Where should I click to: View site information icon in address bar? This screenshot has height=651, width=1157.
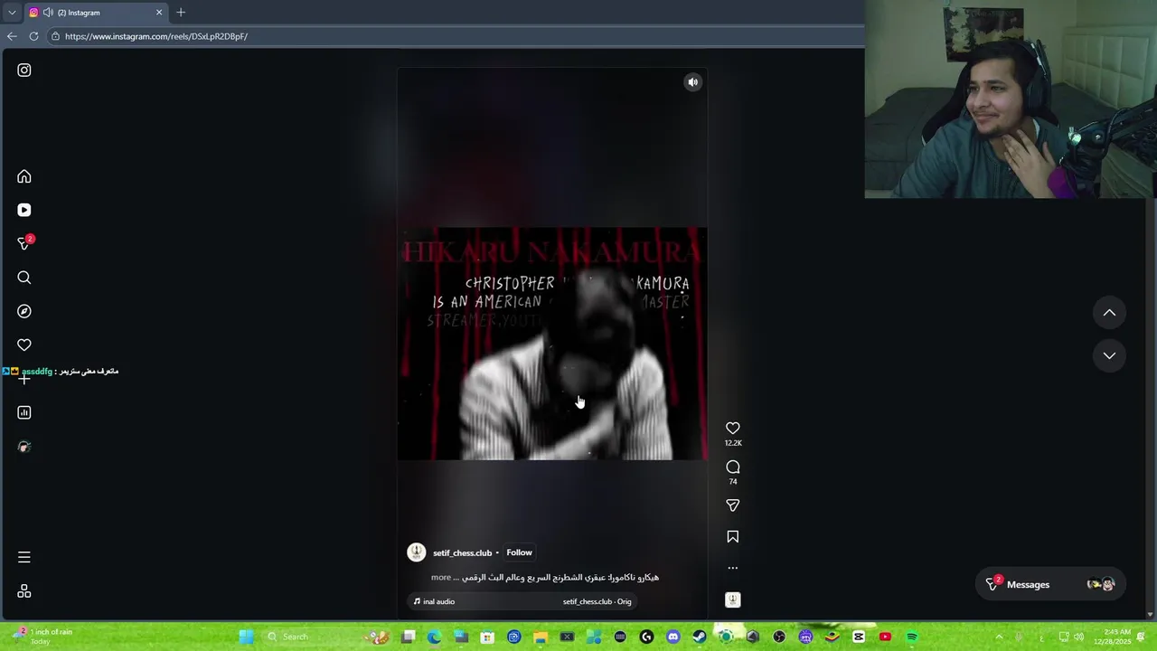[55, 36]
